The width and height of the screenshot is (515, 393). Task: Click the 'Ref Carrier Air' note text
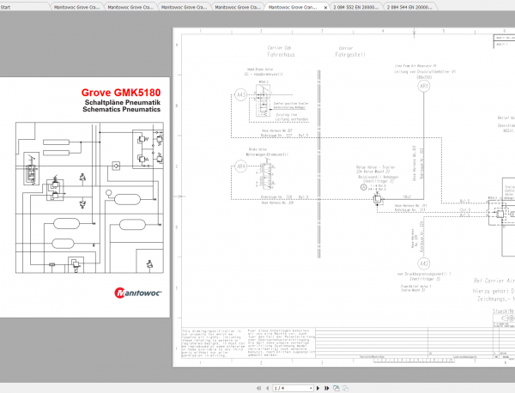494,281
